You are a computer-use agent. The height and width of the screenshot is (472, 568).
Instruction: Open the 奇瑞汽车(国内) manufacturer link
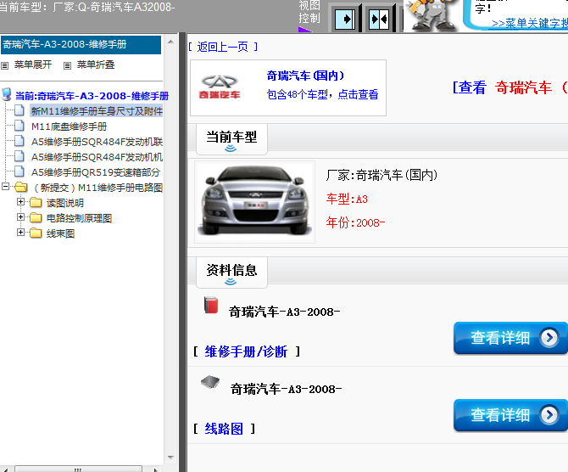pyautogui.click(x=305, y=76)
